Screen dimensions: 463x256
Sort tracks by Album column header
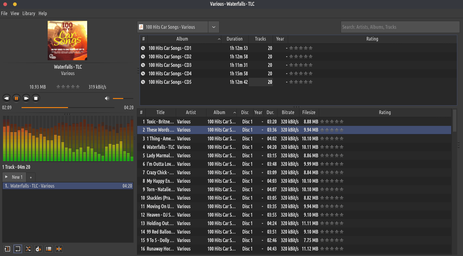[221, 112]
